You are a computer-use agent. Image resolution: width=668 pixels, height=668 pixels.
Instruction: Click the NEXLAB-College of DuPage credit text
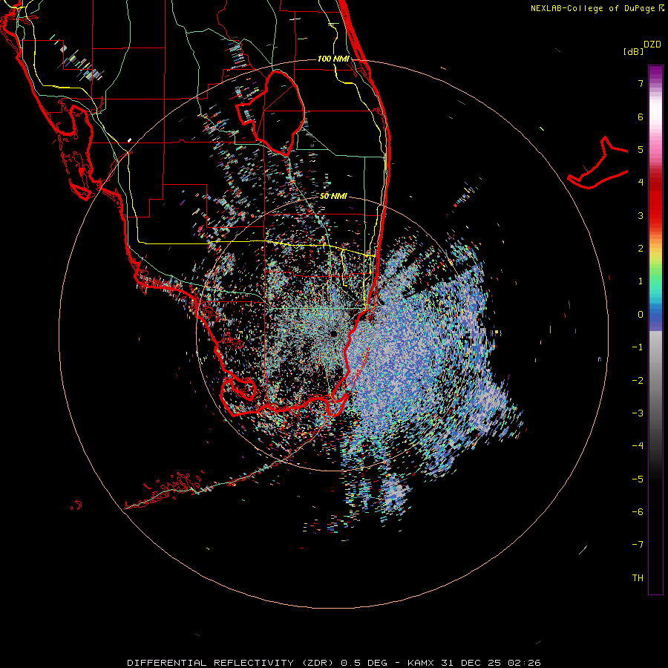tap(597, 8)
